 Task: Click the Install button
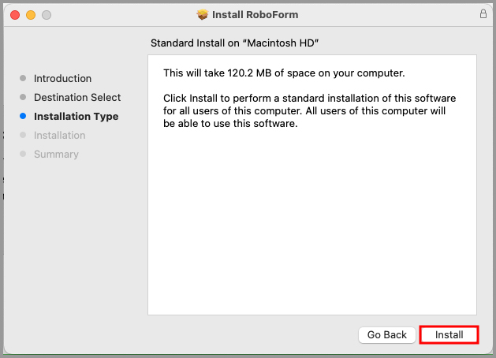coord(449,334)
